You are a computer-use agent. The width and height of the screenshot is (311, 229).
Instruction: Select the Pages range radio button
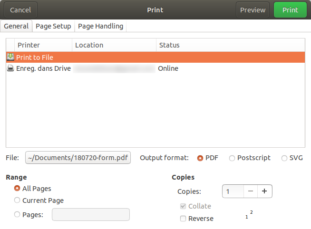[18, 215]
